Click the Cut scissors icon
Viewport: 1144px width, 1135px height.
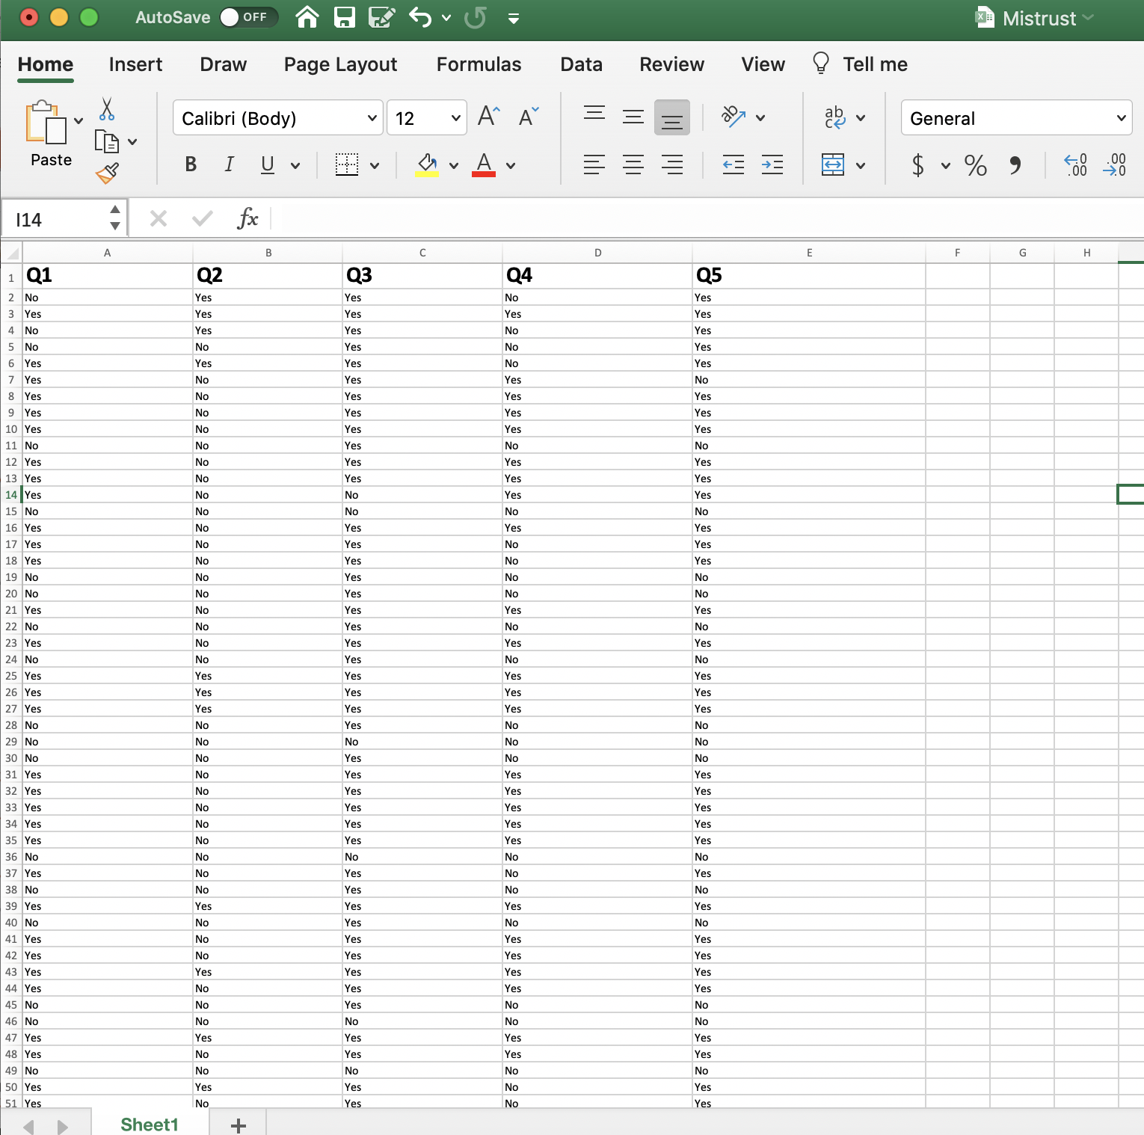tap(107, 109)
